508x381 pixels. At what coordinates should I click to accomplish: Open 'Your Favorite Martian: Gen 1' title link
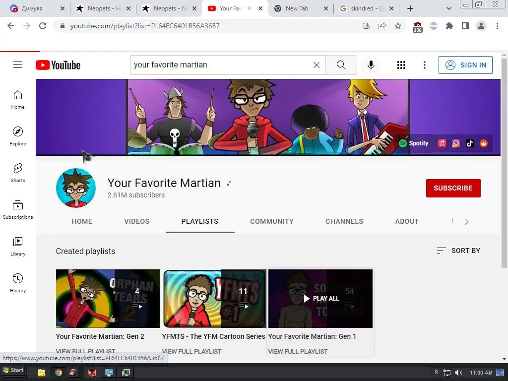click(x=312, y=336)
